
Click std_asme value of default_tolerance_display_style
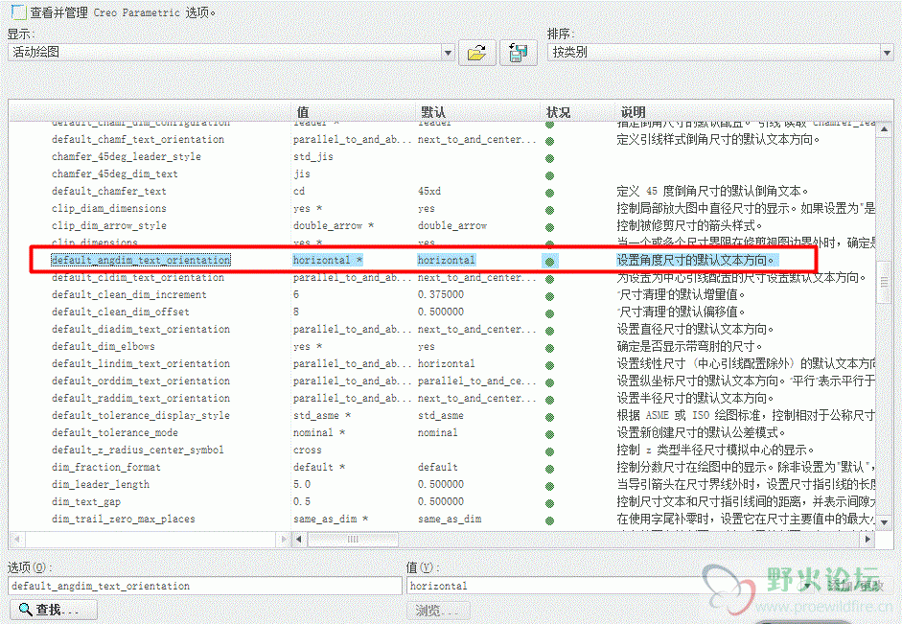321,415
